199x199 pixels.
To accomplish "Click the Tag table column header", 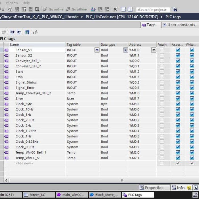I will coord(83,45).
